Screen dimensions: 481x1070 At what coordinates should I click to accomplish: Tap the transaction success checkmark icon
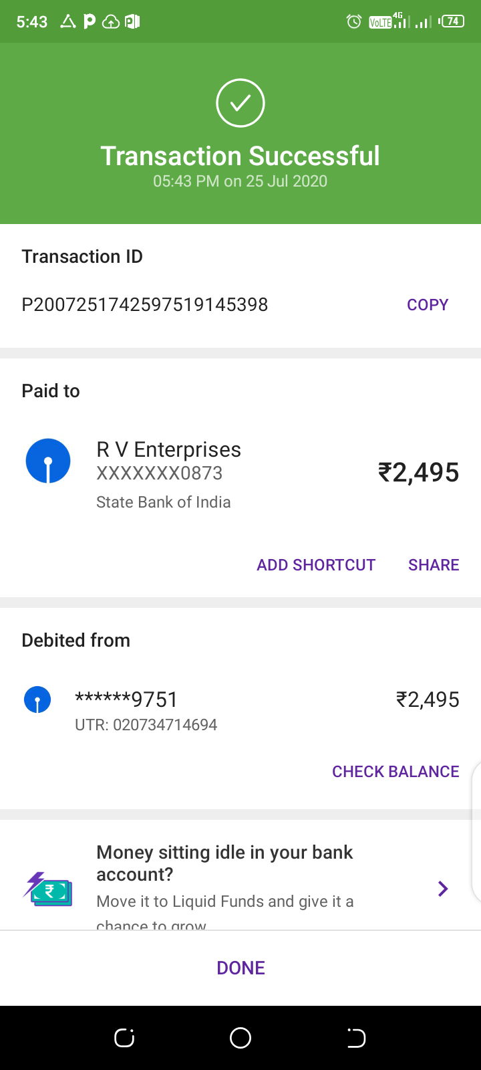point(240,103)
